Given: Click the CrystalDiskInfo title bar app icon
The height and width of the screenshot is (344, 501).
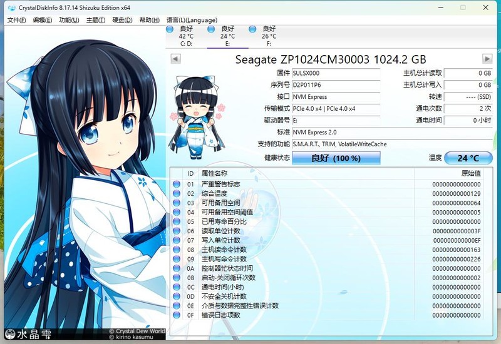Looking at the screenshot, I should [x=11, y=8].
